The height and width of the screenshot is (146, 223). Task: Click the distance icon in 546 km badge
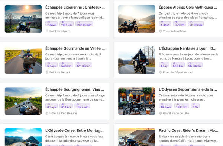click(x=62, y=63)
